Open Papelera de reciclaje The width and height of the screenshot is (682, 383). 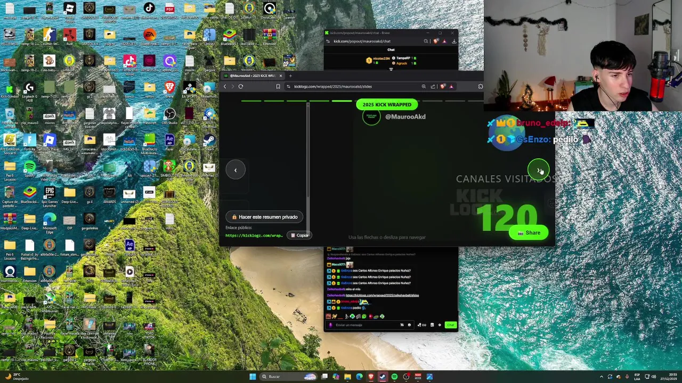[10, 116]
